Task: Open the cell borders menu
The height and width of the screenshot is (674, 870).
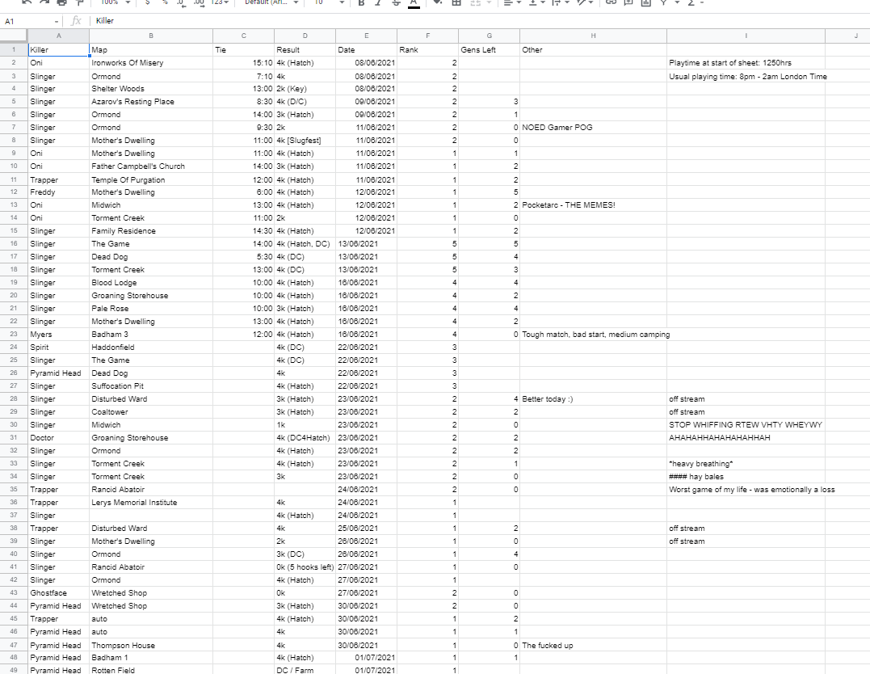Action: click(x=456, y=2)
